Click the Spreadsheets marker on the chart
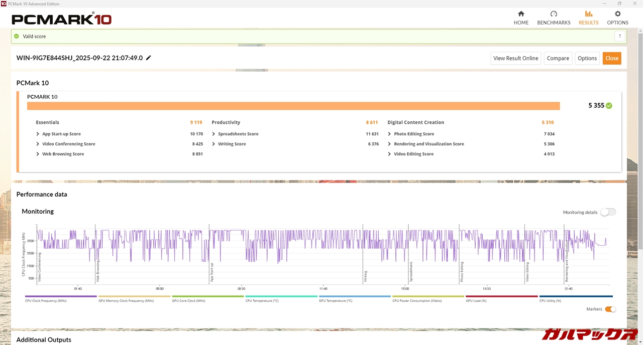Viewport: 643px width, 345px height. coord(411,272)
